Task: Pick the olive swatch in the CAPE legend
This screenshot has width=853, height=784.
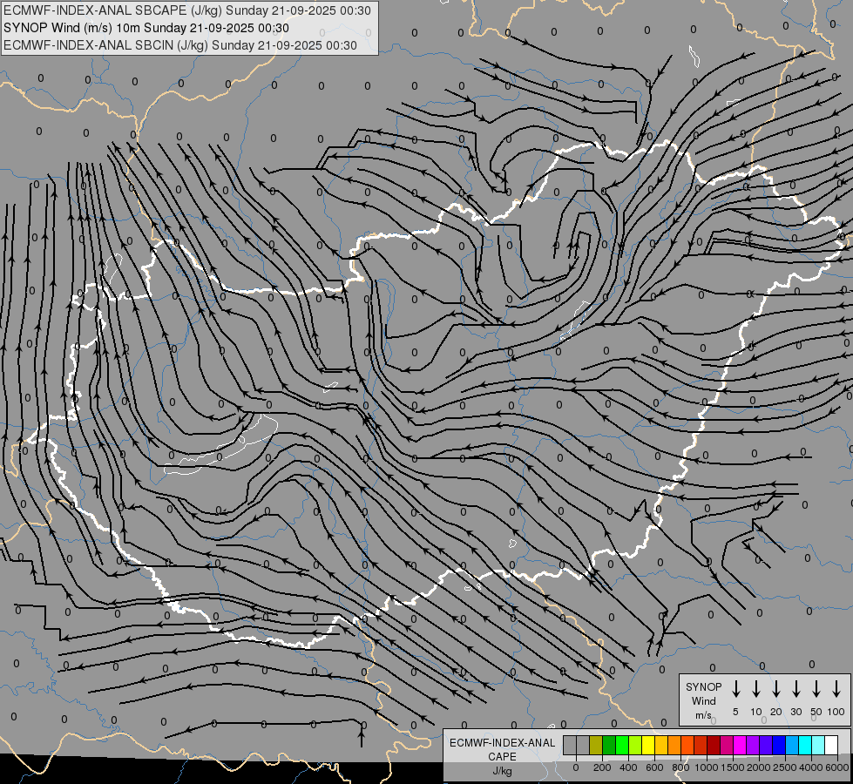Action: click(x=596, y=746)
